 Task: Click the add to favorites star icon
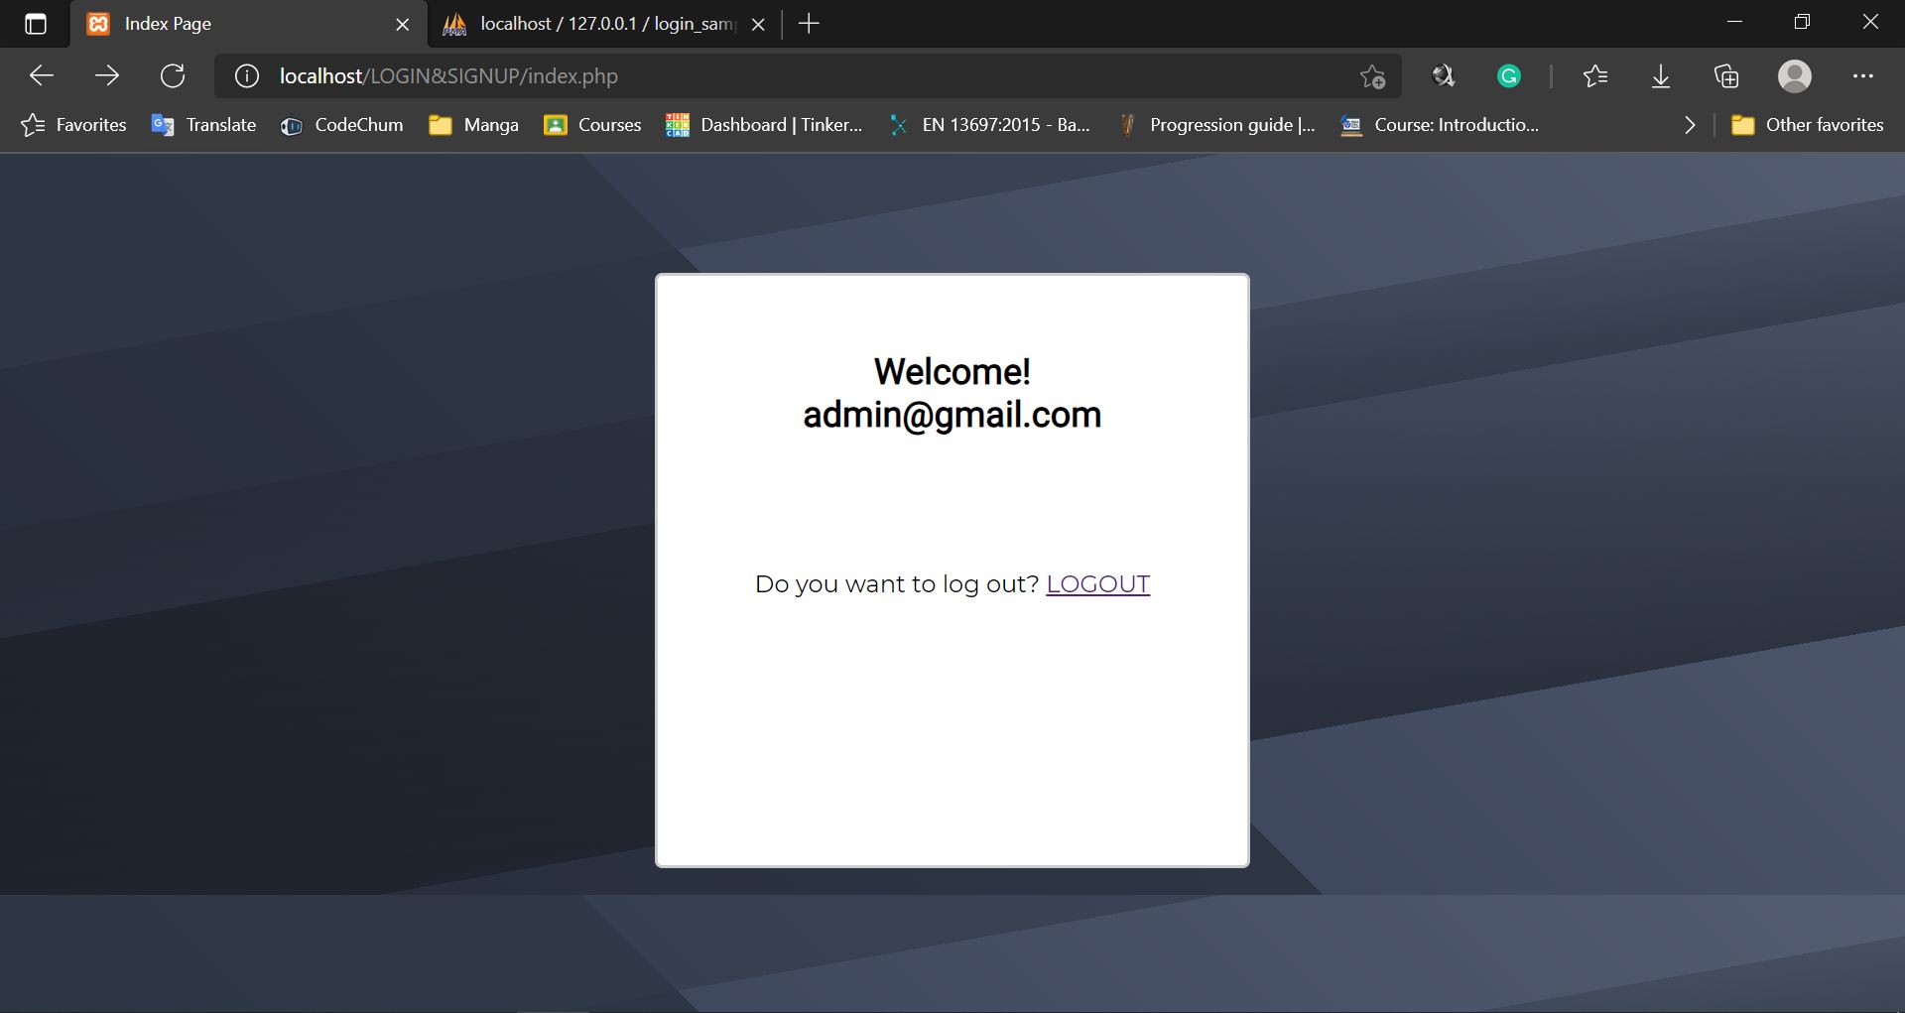(x=1372, y=75)
